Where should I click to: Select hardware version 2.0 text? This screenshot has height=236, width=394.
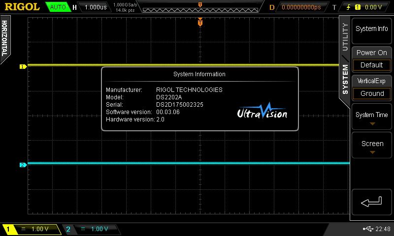click(x=161, y=119)
